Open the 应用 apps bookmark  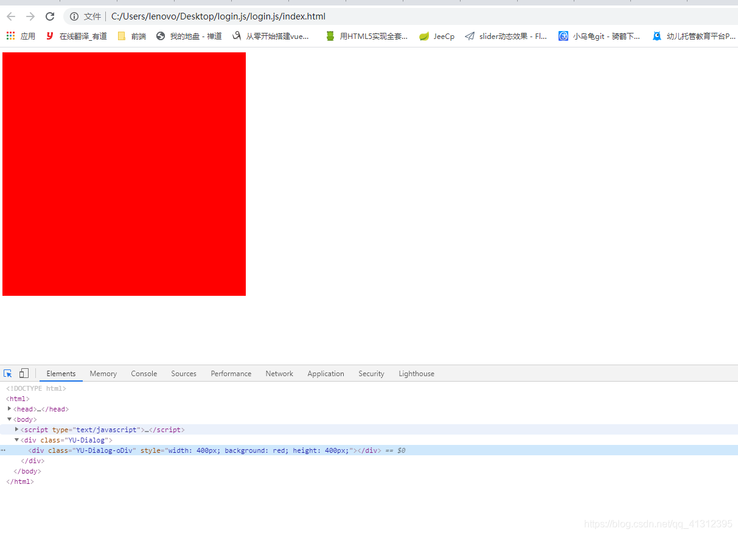(x=21, y=36)
